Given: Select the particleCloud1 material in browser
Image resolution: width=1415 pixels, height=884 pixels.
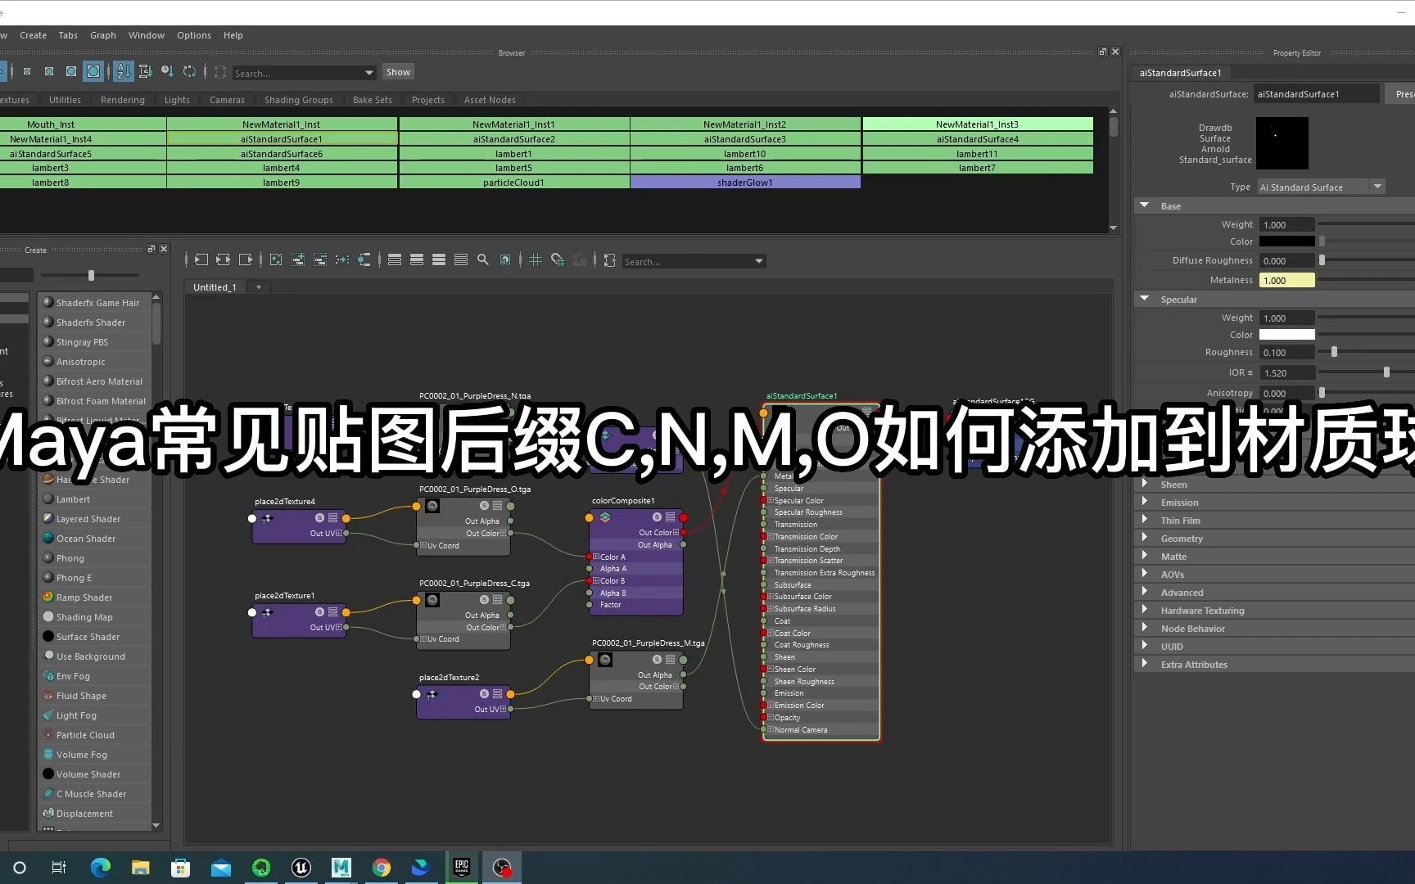Looking at the screenshot, I should tap(514, 182).
